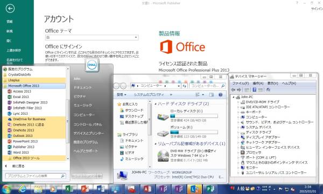Open Control Panel from Start menu
The height and width of the screenshot is (194, 323).
[x=88, y=124]
